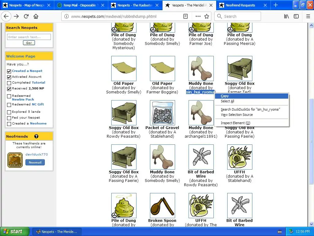314x236 pixels.
Task: Go forward one page
Action: pos(16,17)
